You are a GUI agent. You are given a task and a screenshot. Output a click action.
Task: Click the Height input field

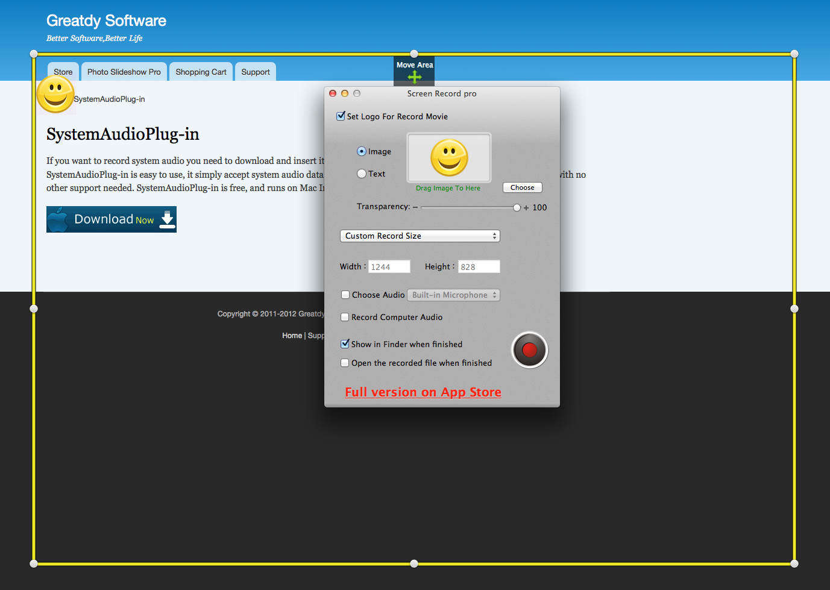click(479, 266)
